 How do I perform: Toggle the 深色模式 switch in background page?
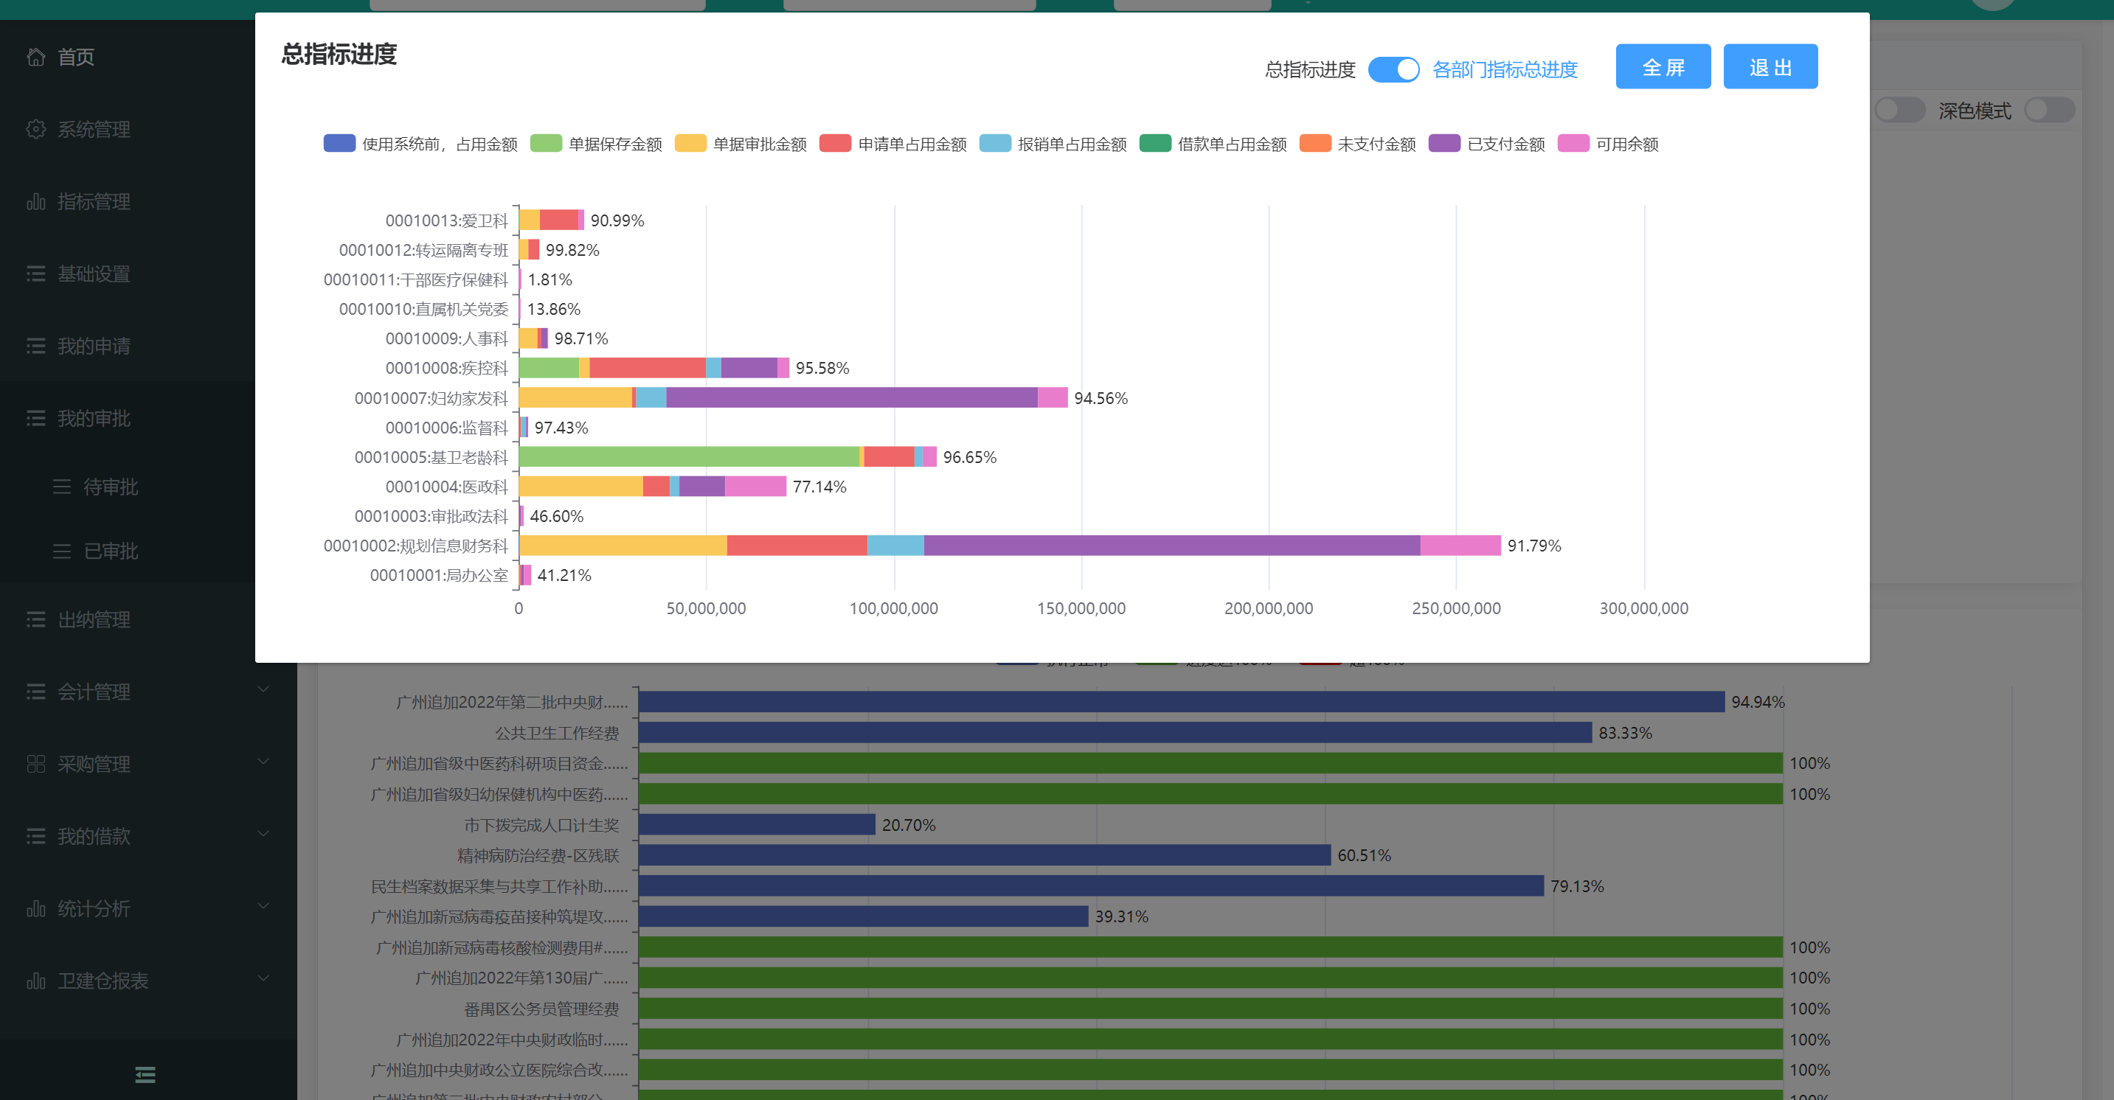click(2049, 110)
